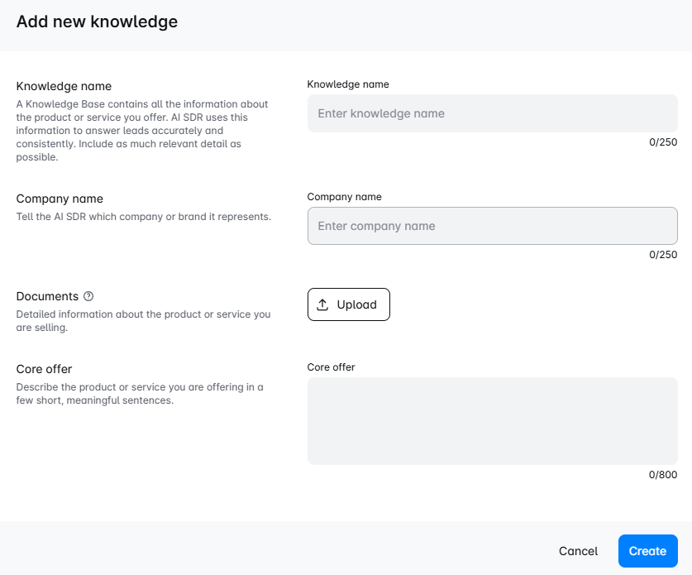Screen dimensions: 692x575
Task: Click the upload arrow icon
Action: click(x=322, y=304)
